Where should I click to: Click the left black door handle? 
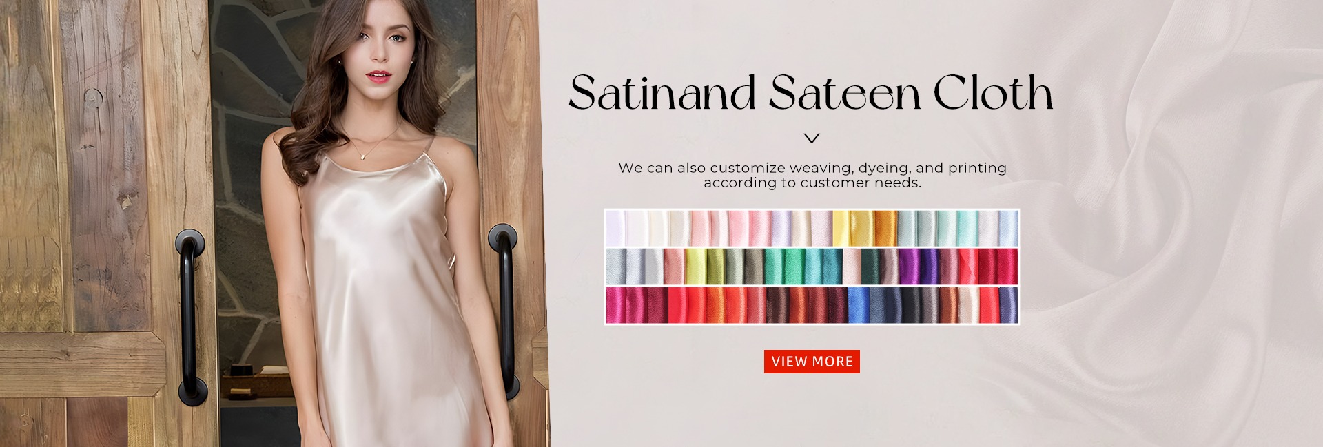click(x=191, y=317)
